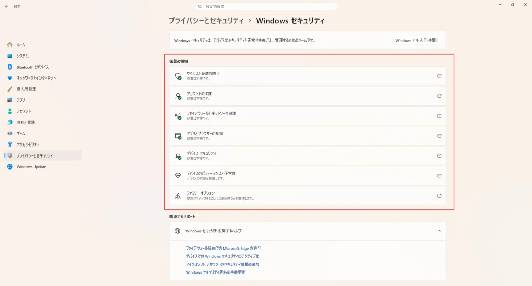Click the network wifi icon in sidebar
Screen dimensions: 532x286
[10, 78]
